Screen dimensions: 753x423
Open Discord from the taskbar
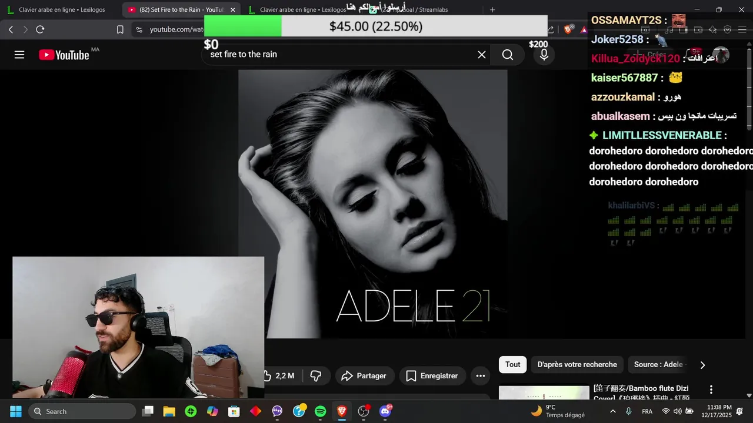386,411
